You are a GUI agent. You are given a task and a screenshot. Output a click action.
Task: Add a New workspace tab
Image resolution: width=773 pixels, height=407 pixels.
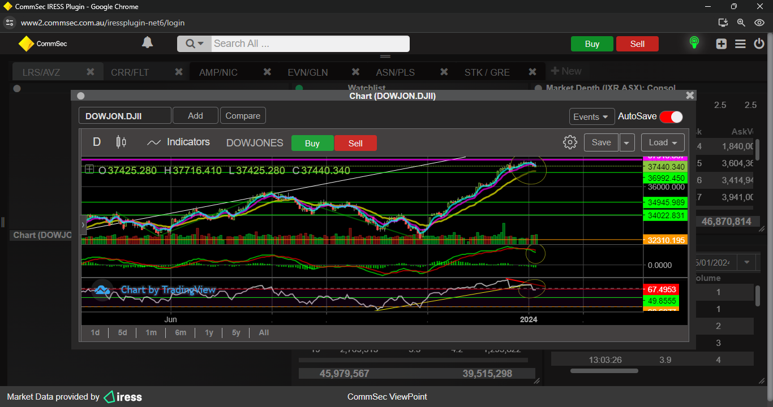point(566,71)
